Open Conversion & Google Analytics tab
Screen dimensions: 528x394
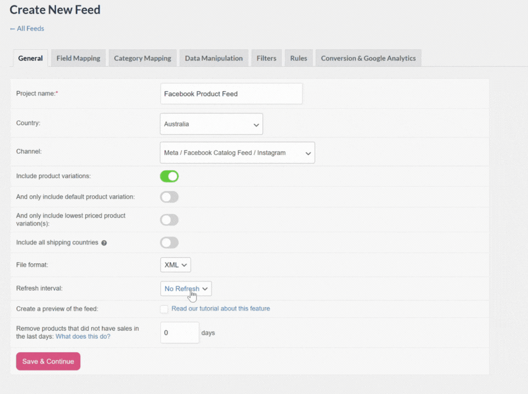tap(368, 58)
